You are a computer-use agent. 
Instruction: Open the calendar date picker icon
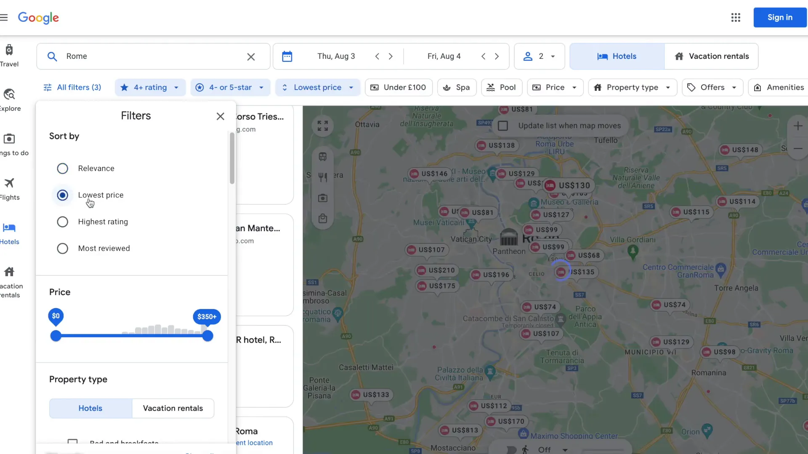click(x=287, y=56)
